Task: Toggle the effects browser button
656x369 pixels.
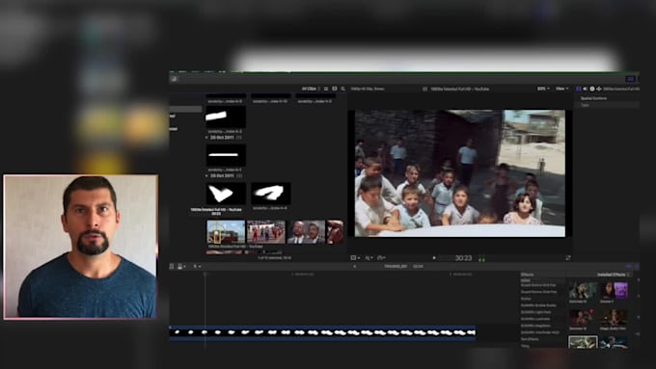Action: (629, 266)
